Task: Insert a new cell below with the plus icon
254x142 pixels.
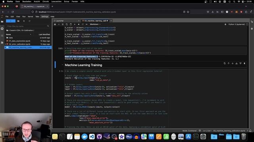Action: click(x=59, y=24)
